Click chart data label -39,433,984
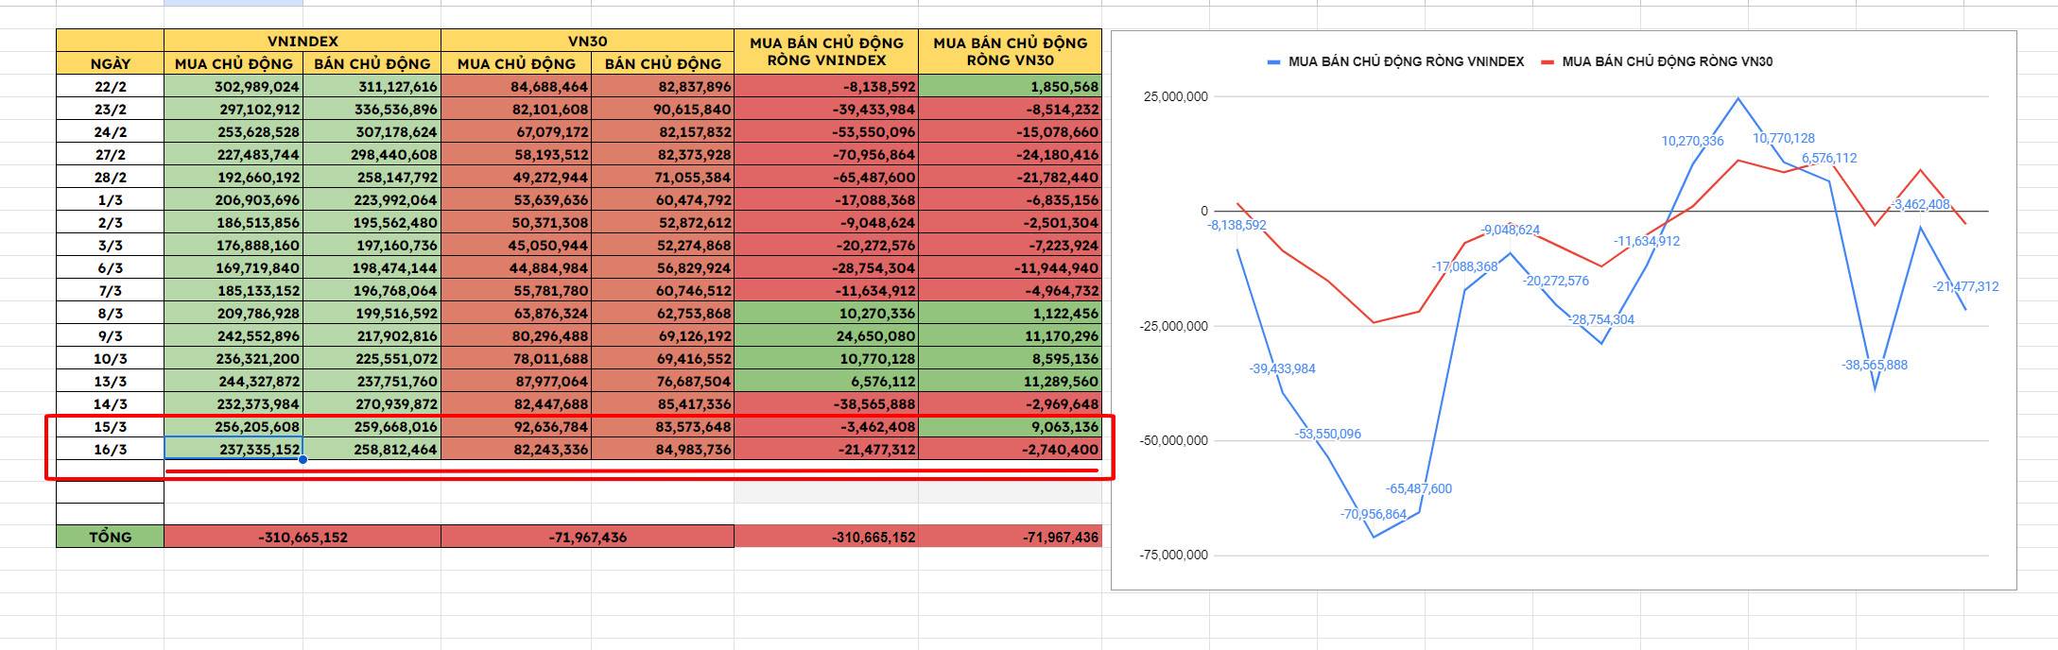The width and height of the screenshot is (2058, 650). click(1283, 368)
